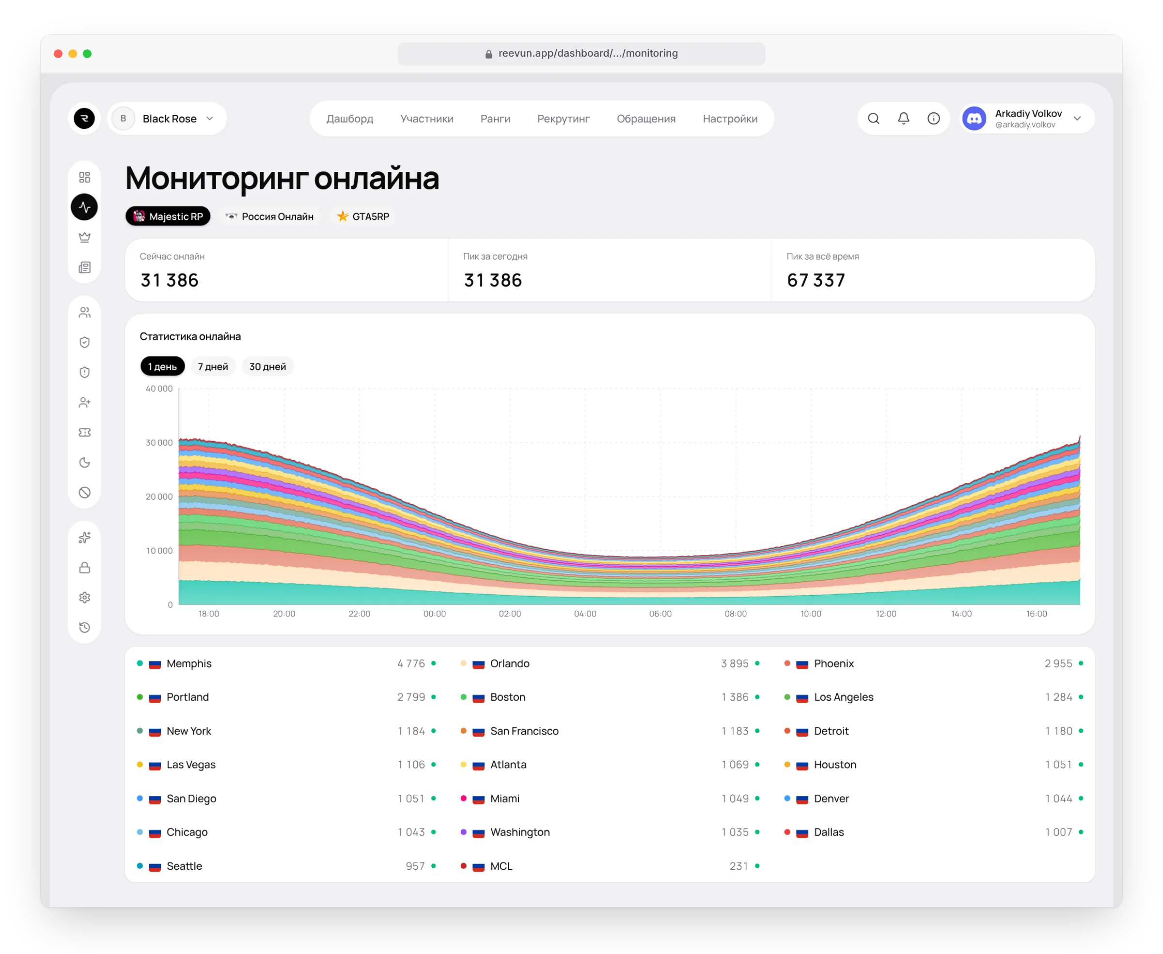Viewport: 1163px width, 954px height.
Task: Click the Washington purple legend color dot
Action: pyautogui.click(x=464, y=832)
